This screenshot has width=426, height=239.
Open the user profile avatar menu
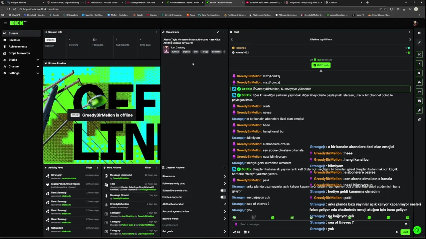(415, 23)
